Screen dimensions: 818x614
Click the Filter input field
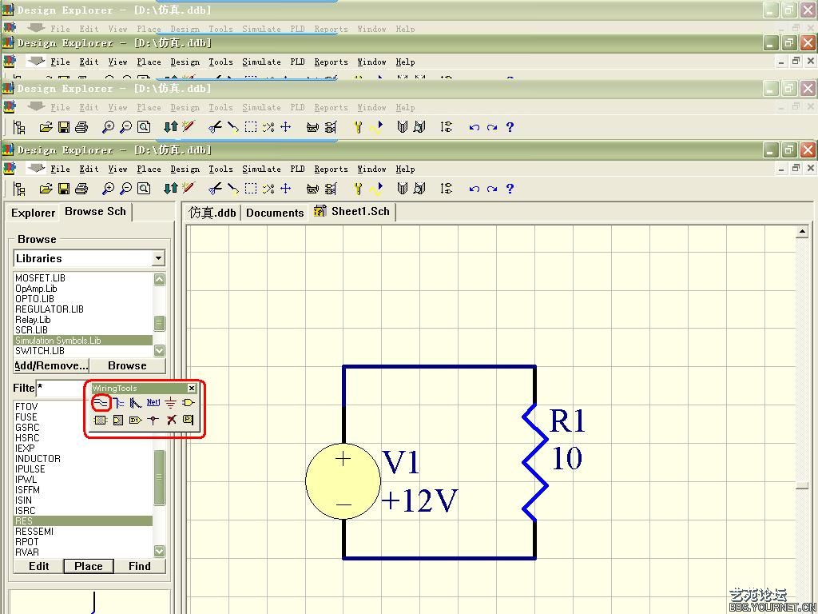point(60,388)
